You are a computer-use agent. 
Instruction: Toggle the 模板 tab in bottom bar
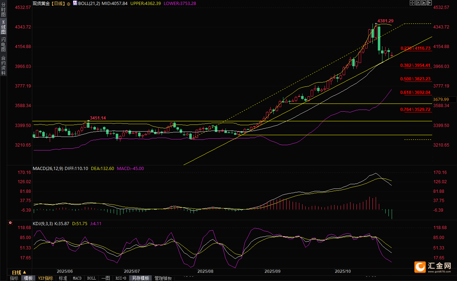click(28, 278)
